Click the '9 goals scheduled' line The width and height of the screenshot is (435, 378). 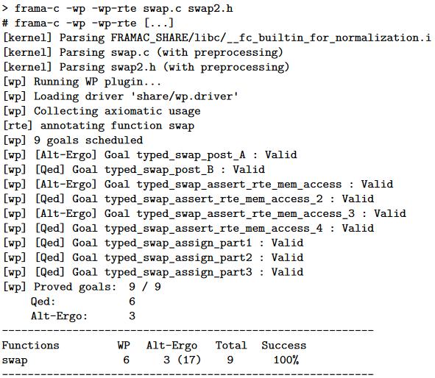tap(73, 140)
